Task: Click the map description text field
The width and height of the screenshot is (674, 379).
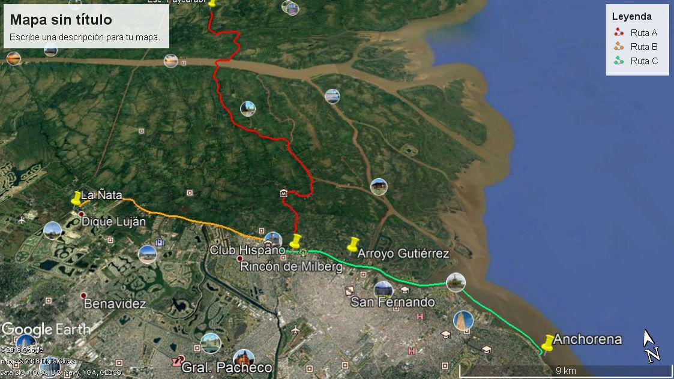Action: pyautogui.click(x=85, y=37)
